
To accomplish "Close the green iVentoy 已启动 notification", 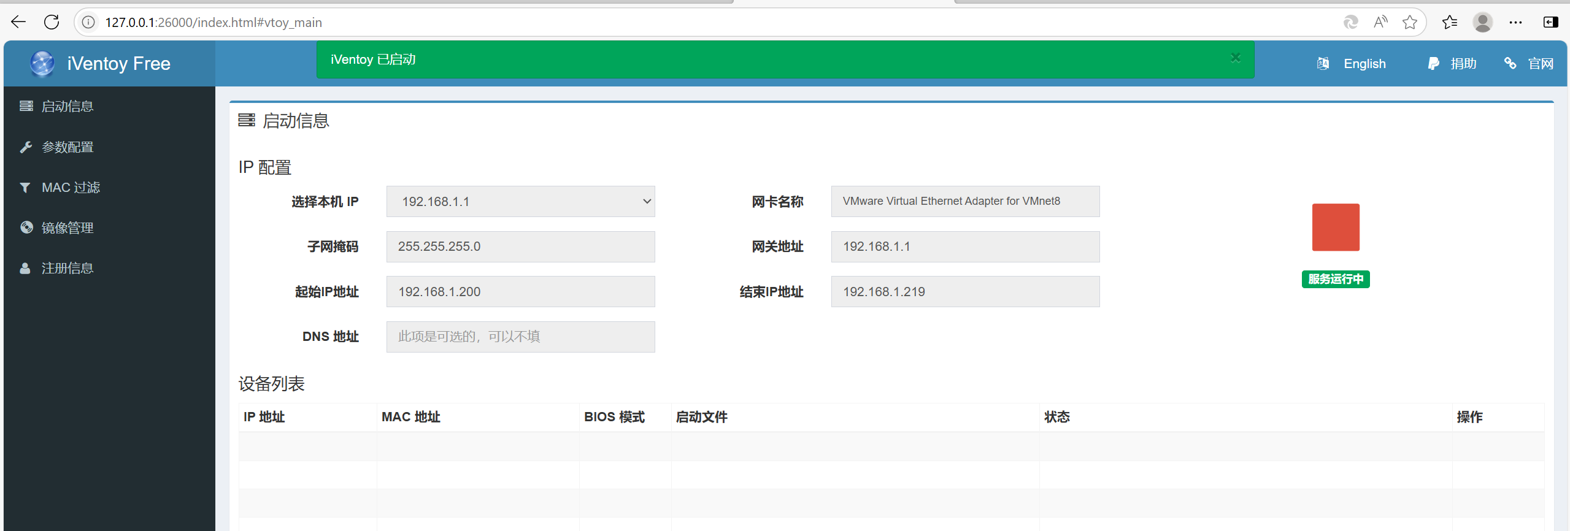I will tap(1236, 58).
